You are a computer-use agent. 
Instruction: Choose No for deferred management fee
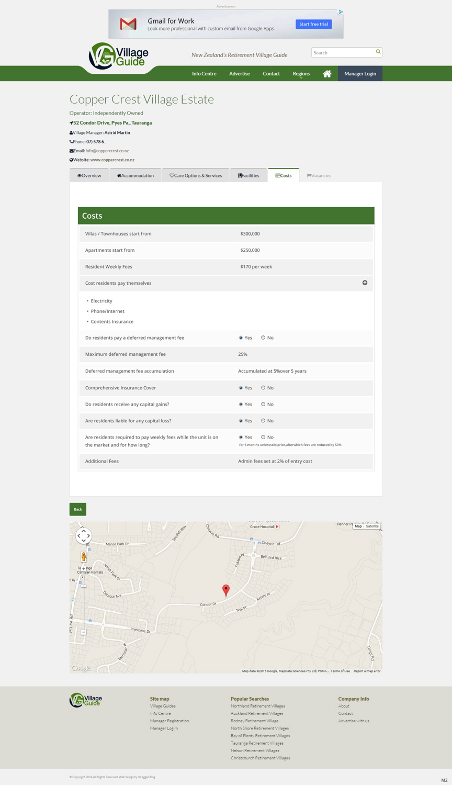[x=263, y=338]
